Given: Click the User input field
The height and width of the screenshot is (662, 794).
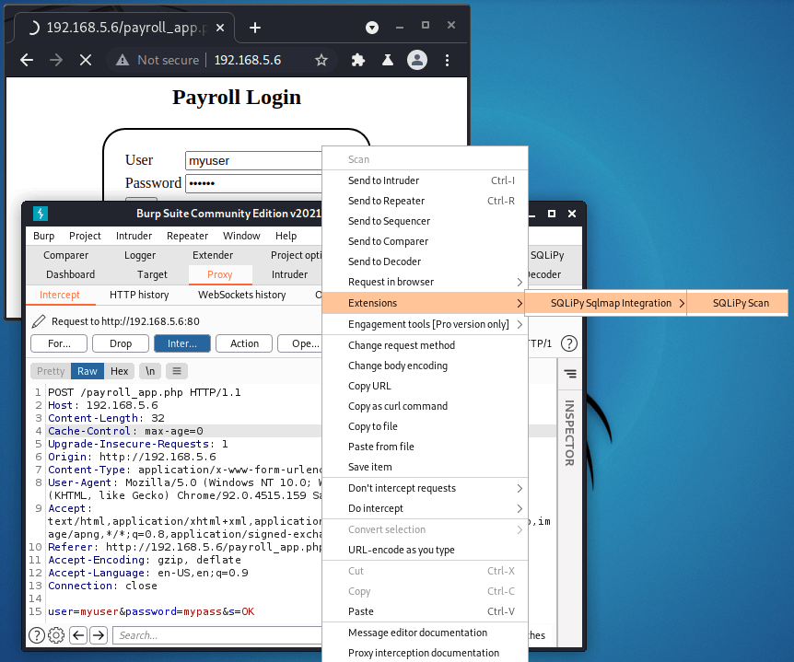Looking at the screenshot, I should point(253,161).
